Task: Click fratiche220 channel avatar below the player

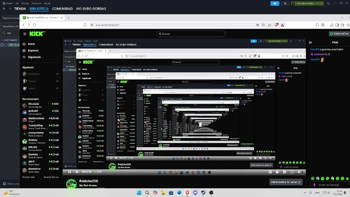Action: (x=71, y=184)
